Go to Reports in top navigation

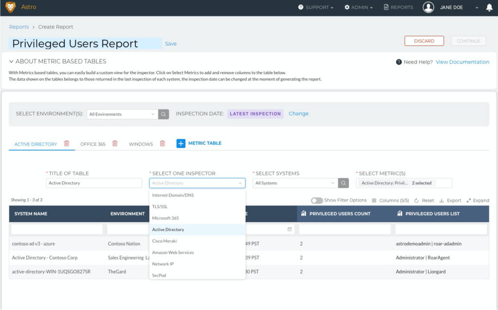tap(398, 7)
